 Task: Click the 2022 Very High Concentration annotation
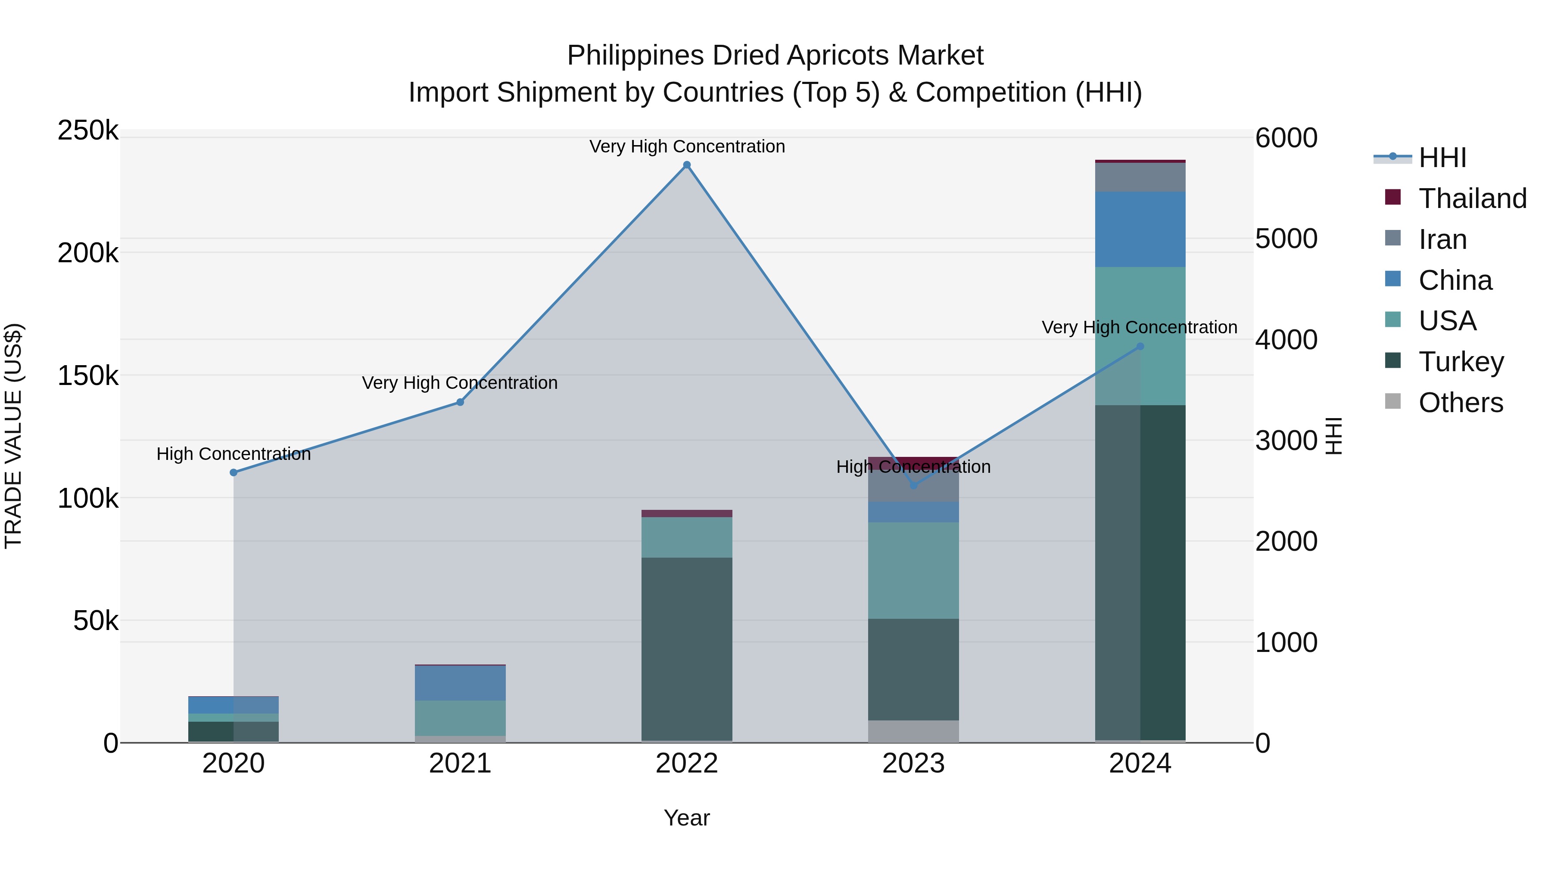pyautogui.click(x=687, y=146)
